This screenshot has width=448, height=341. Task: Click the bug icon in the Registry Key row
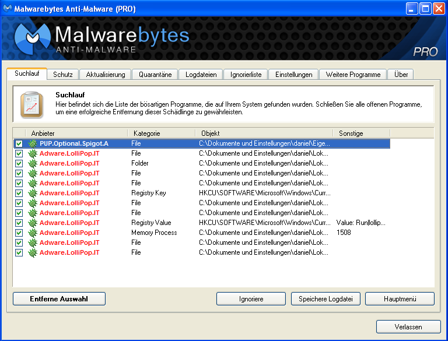tap(33, 193)
